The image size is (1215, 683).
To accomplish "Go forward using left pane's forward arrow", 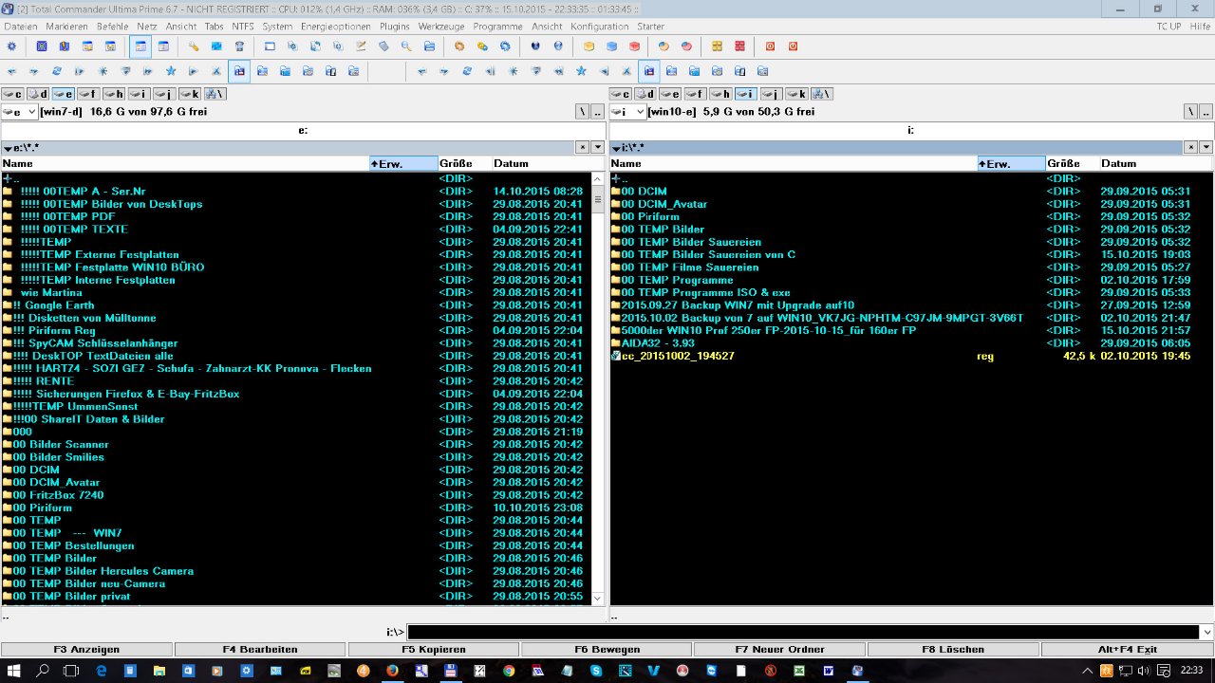I will [34, 71].
